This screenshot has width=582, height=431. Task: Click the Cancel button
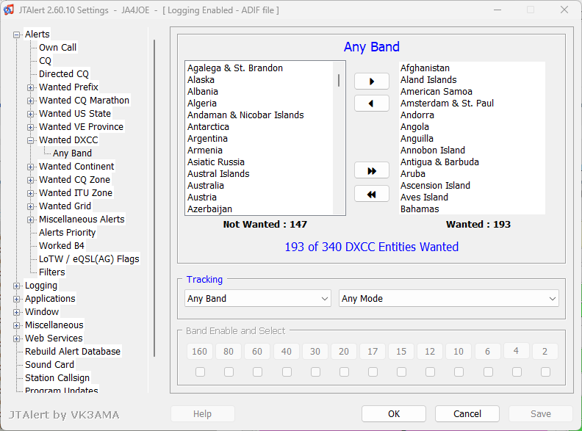[x=467, y=414]
